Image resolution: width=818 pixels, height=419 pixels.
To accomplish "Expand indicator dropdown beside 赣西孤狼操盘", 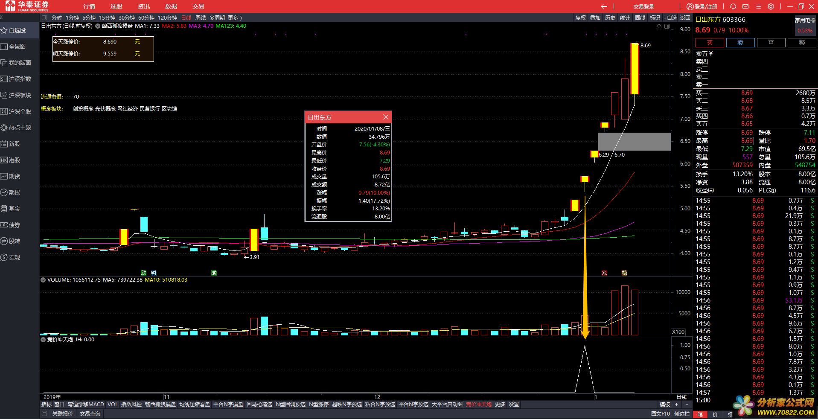I will click(x=98, y=26).
